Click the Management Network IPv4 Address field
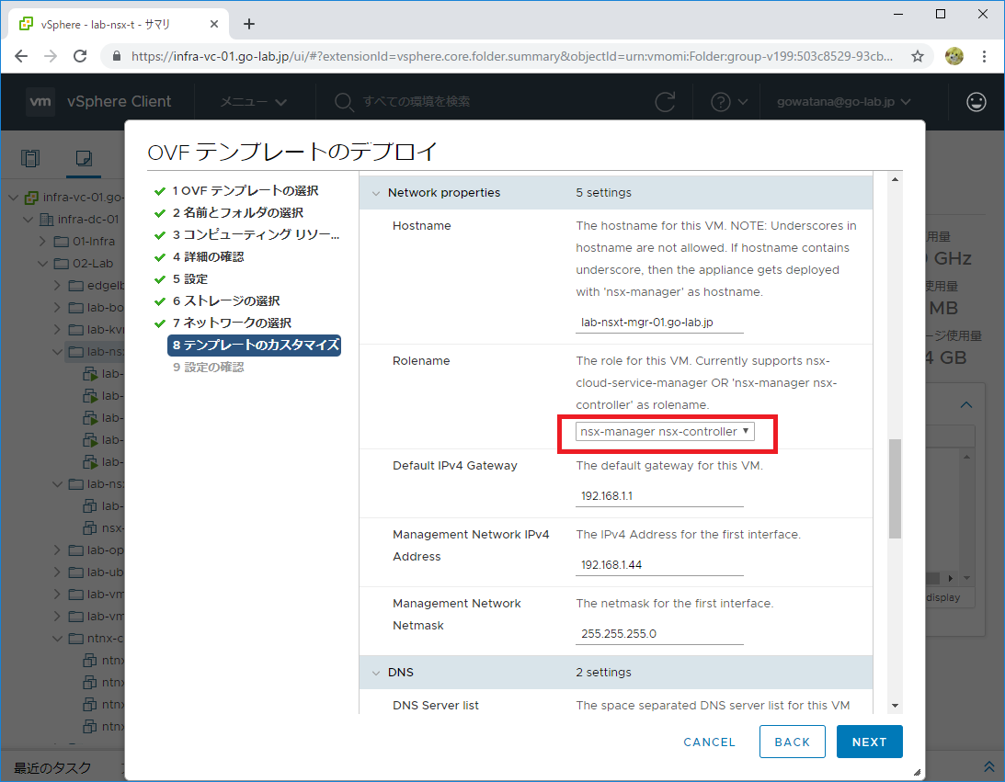 pos(659,564)
